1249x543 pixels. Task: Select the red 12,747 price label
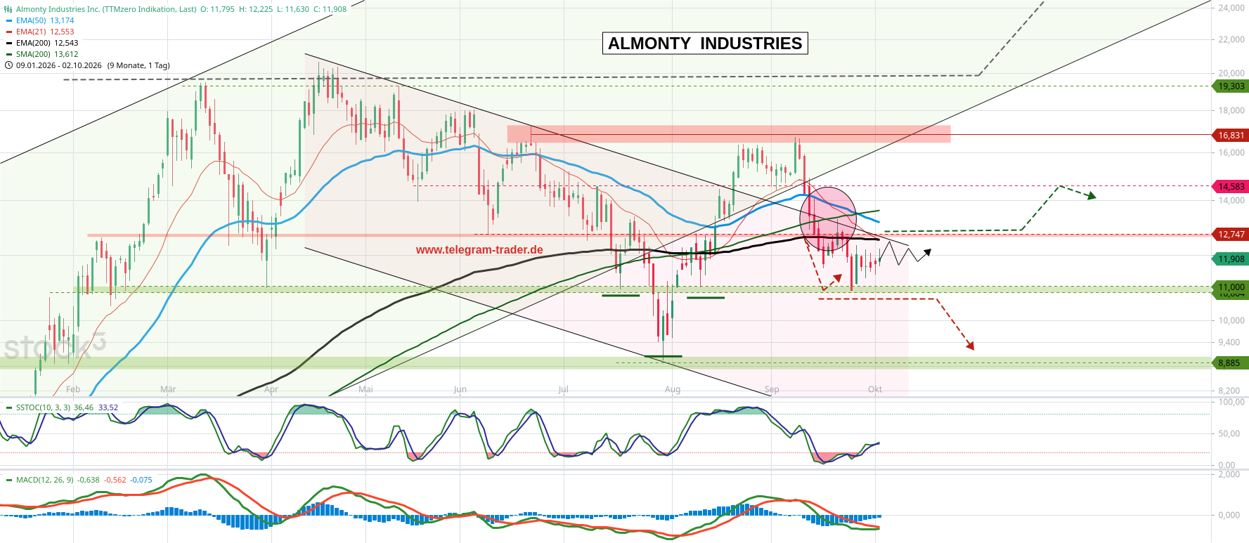click(1231, 235)
